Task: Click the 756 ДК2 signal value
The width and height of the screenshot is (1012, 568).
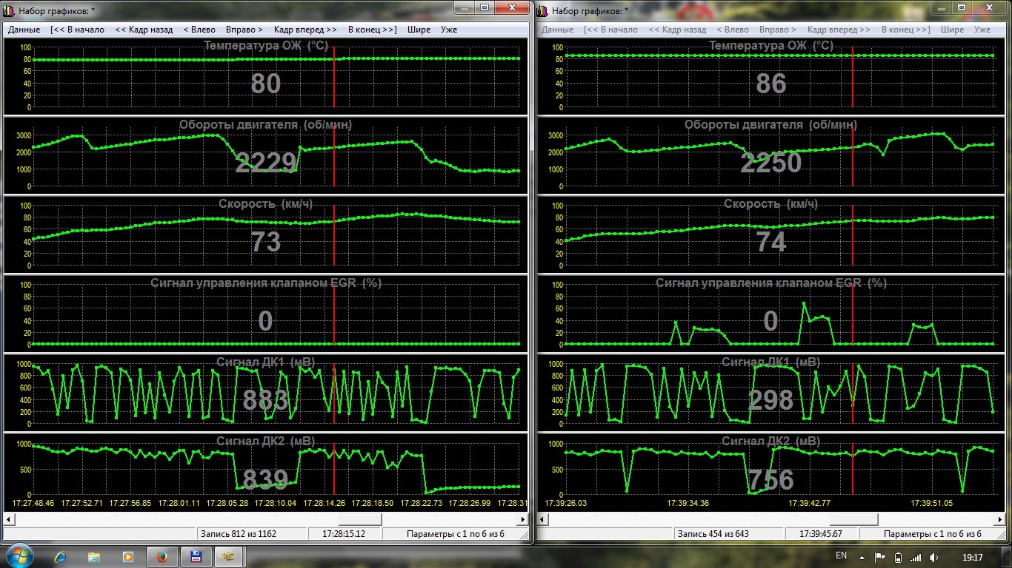Action: (771, 480)
